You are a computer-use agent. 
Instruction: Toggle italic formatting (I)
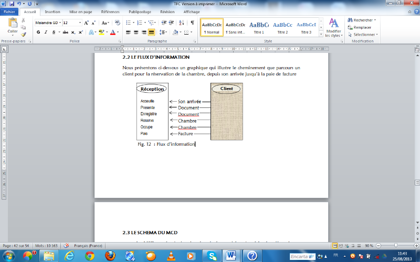[46, 32]
